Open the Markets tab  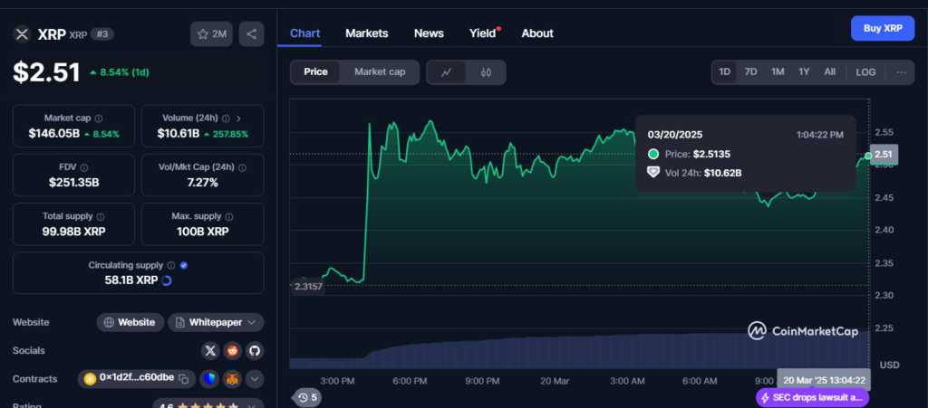(367, 33)
